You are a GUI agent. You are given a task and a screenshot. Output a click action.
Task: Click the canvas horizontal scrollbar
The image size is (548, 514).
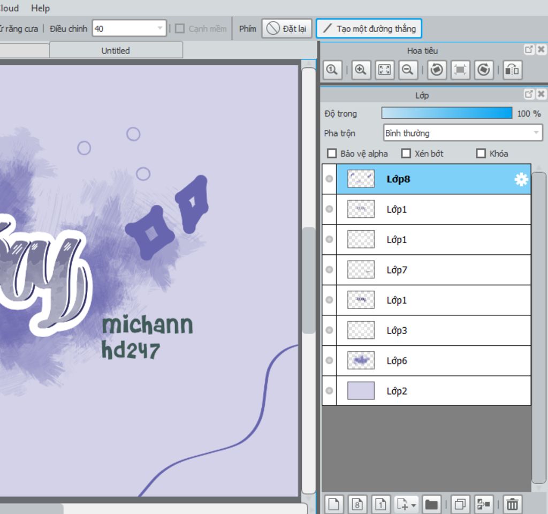point(32,509)
